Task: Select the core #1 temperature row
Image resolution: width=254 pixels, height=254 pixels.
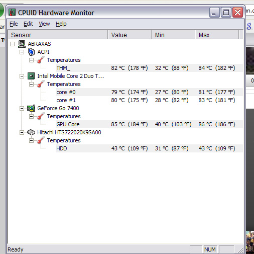Action: 149,100
